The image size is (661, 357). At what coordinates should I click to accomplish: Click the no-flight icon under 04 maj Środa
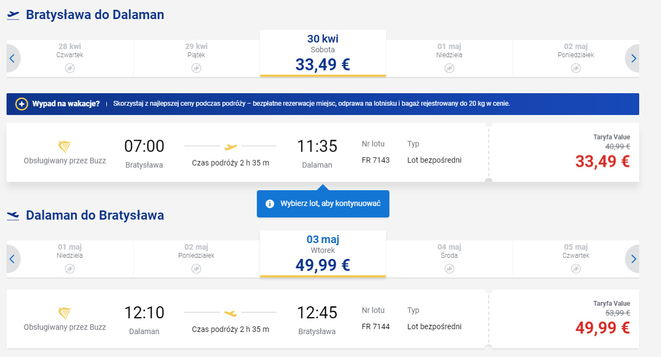449,269
